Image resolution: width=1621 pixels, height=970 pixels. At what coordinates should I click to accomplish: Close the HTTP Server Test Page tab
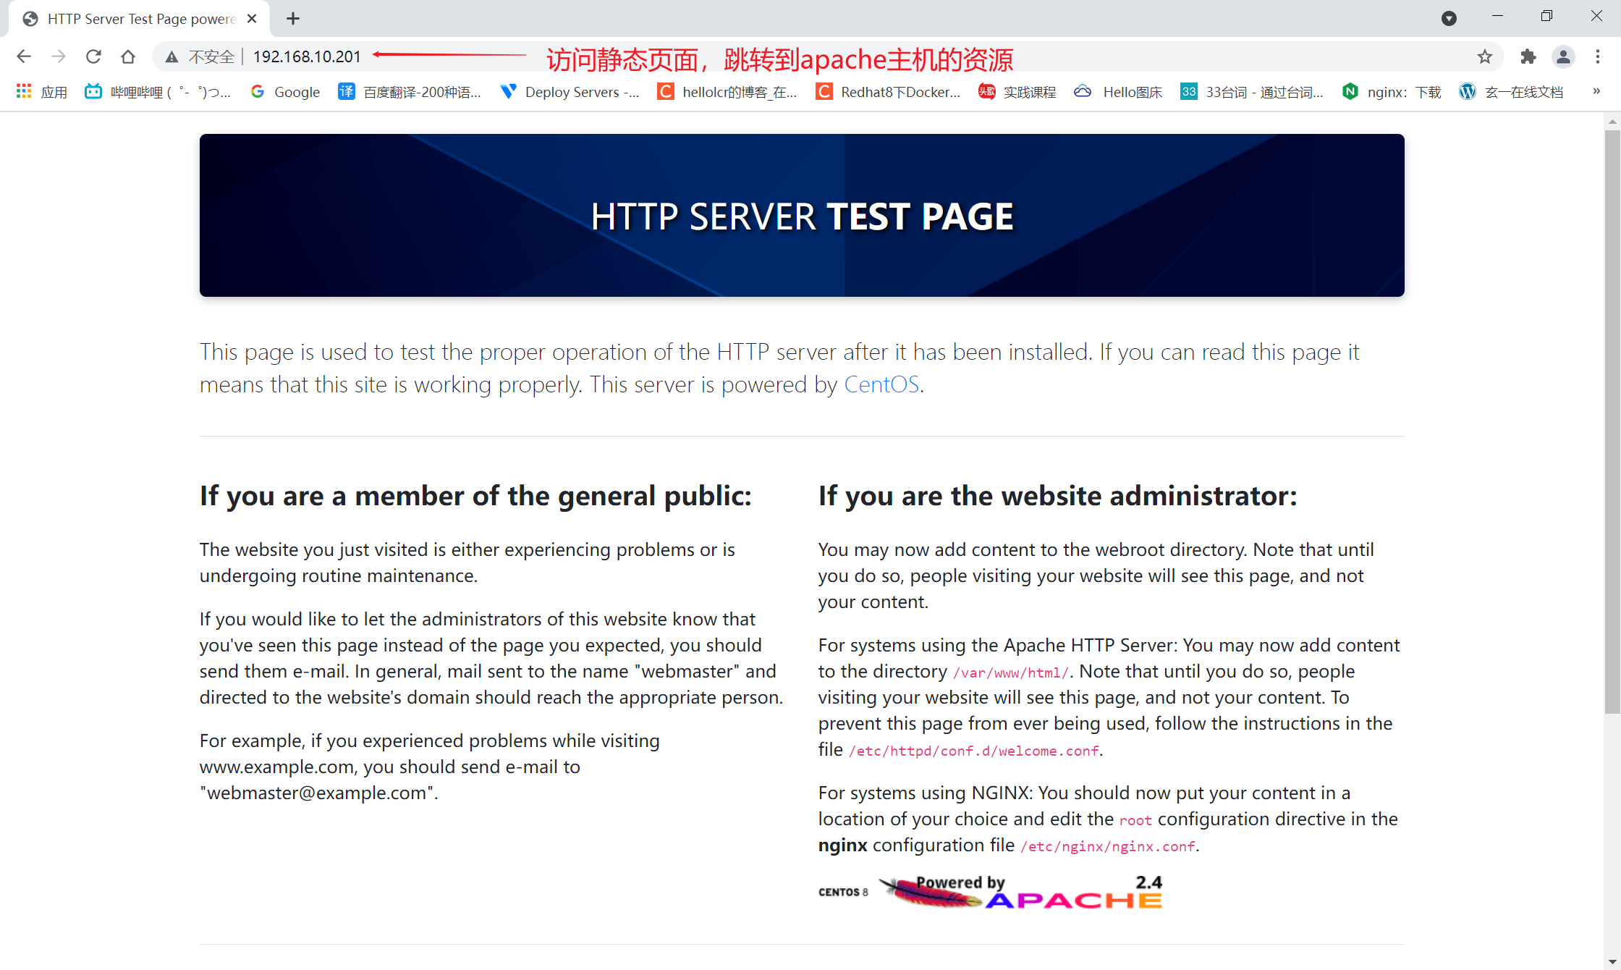pos(252,19)
